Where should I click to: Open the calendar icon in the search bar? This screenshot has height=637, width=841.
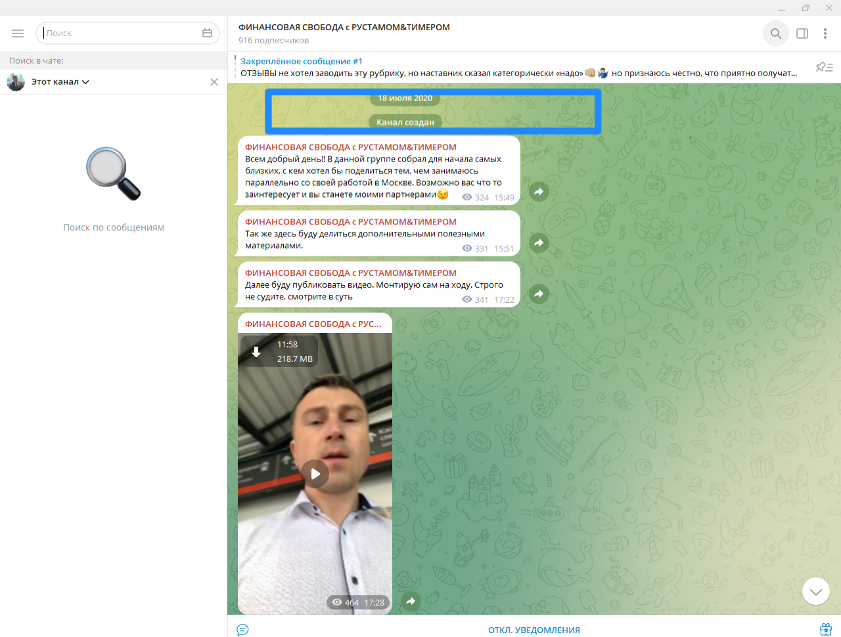point(208,33)
